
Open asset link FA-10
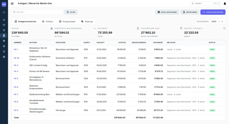pos(17,58)
